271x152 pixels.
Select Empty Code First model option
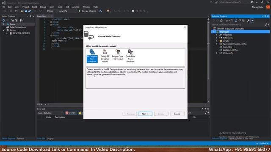coord(118,55)
